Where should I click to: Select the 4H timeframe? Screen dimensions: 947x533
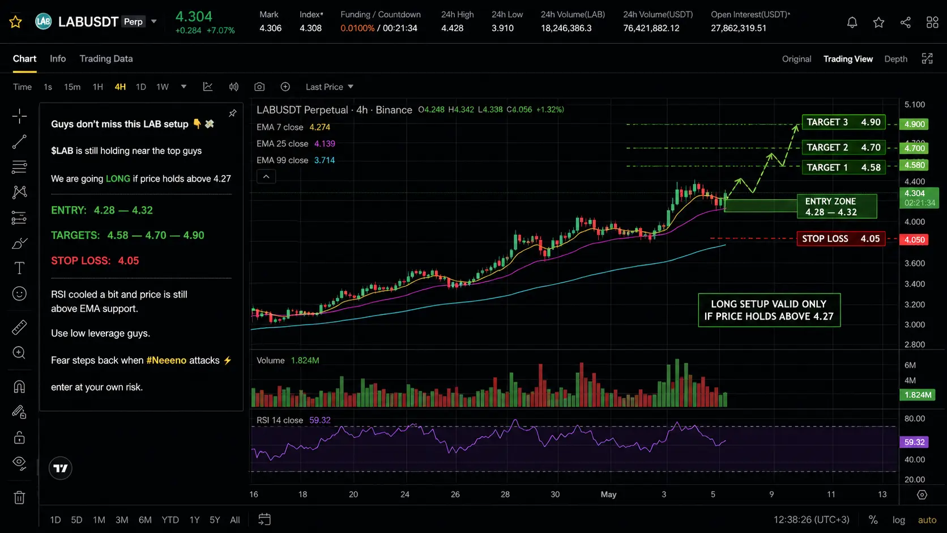pyautogui.click(x=120, y=87)
